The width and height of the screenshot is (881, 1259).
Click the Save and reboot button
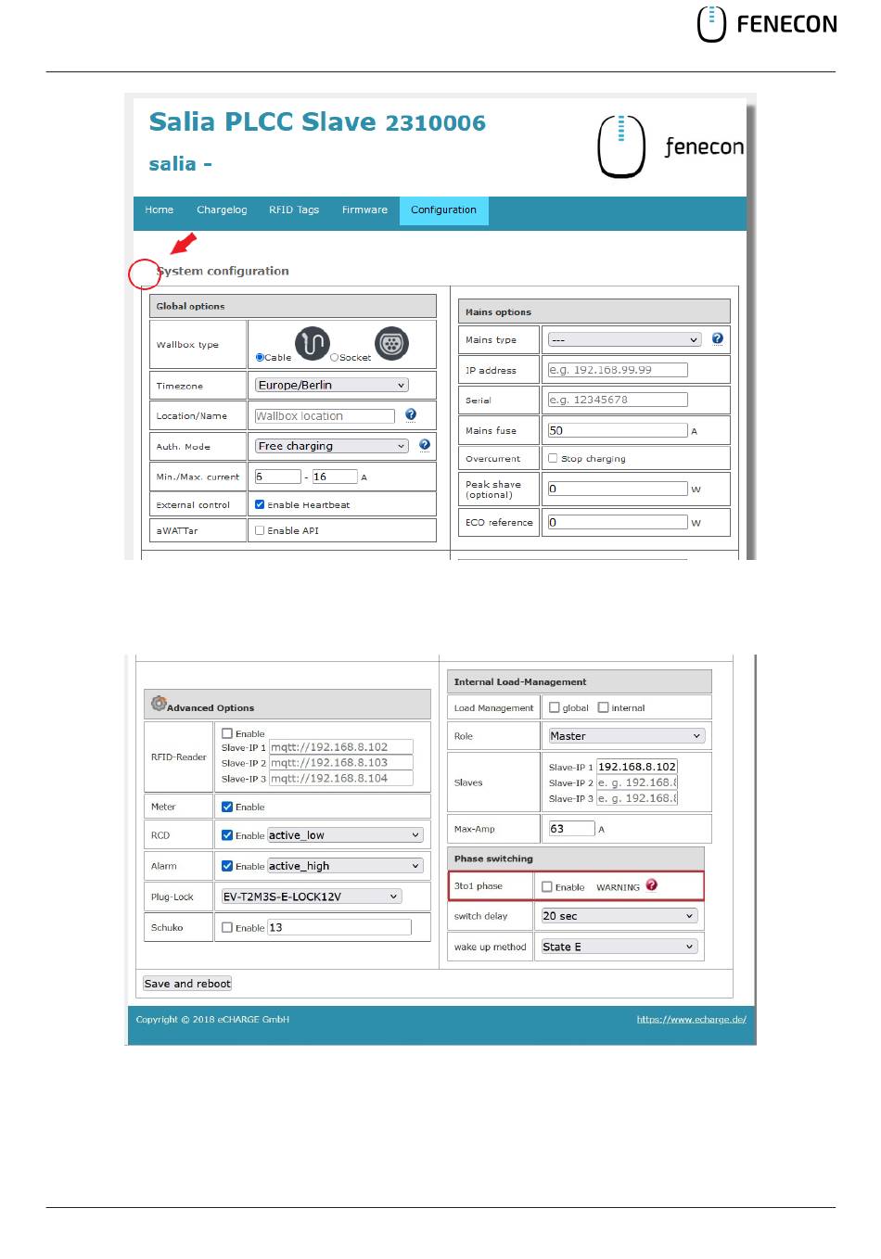pos(187,984)
